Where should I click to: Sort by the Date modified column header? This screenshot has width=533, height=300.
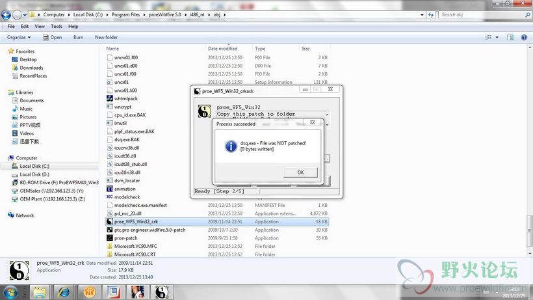click(223, 49)
